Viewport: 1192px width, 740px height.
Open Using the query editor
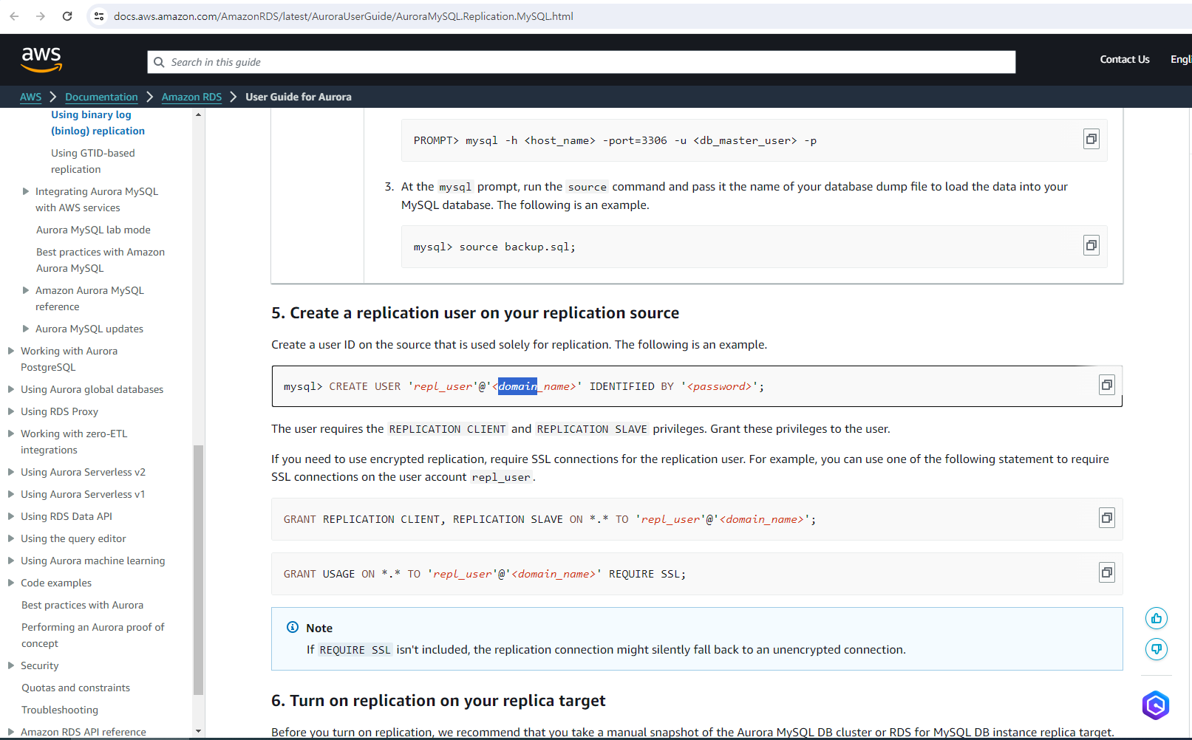pyautogui.click(x=73, y=538)
